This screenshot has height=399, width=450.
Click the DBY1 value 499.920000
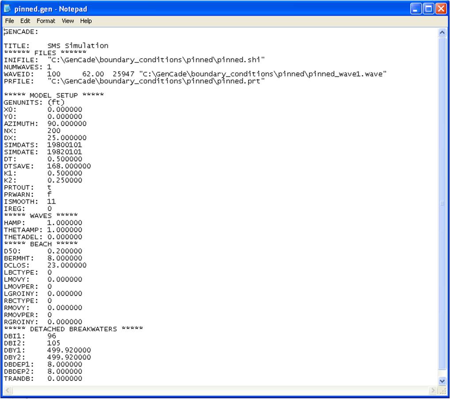[69, 350]
